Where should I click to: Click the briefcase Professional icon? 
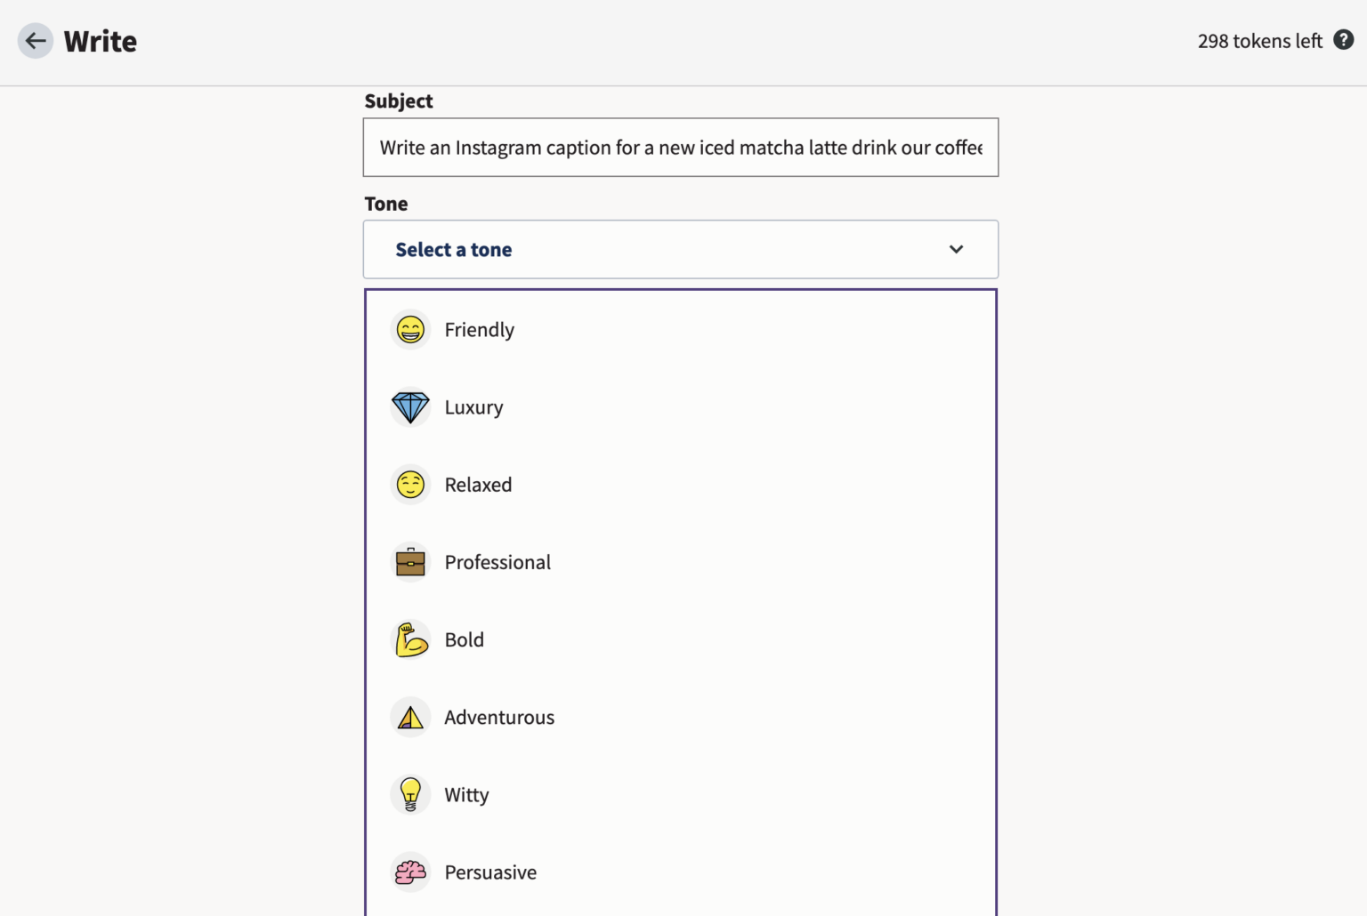click(410, 562)
